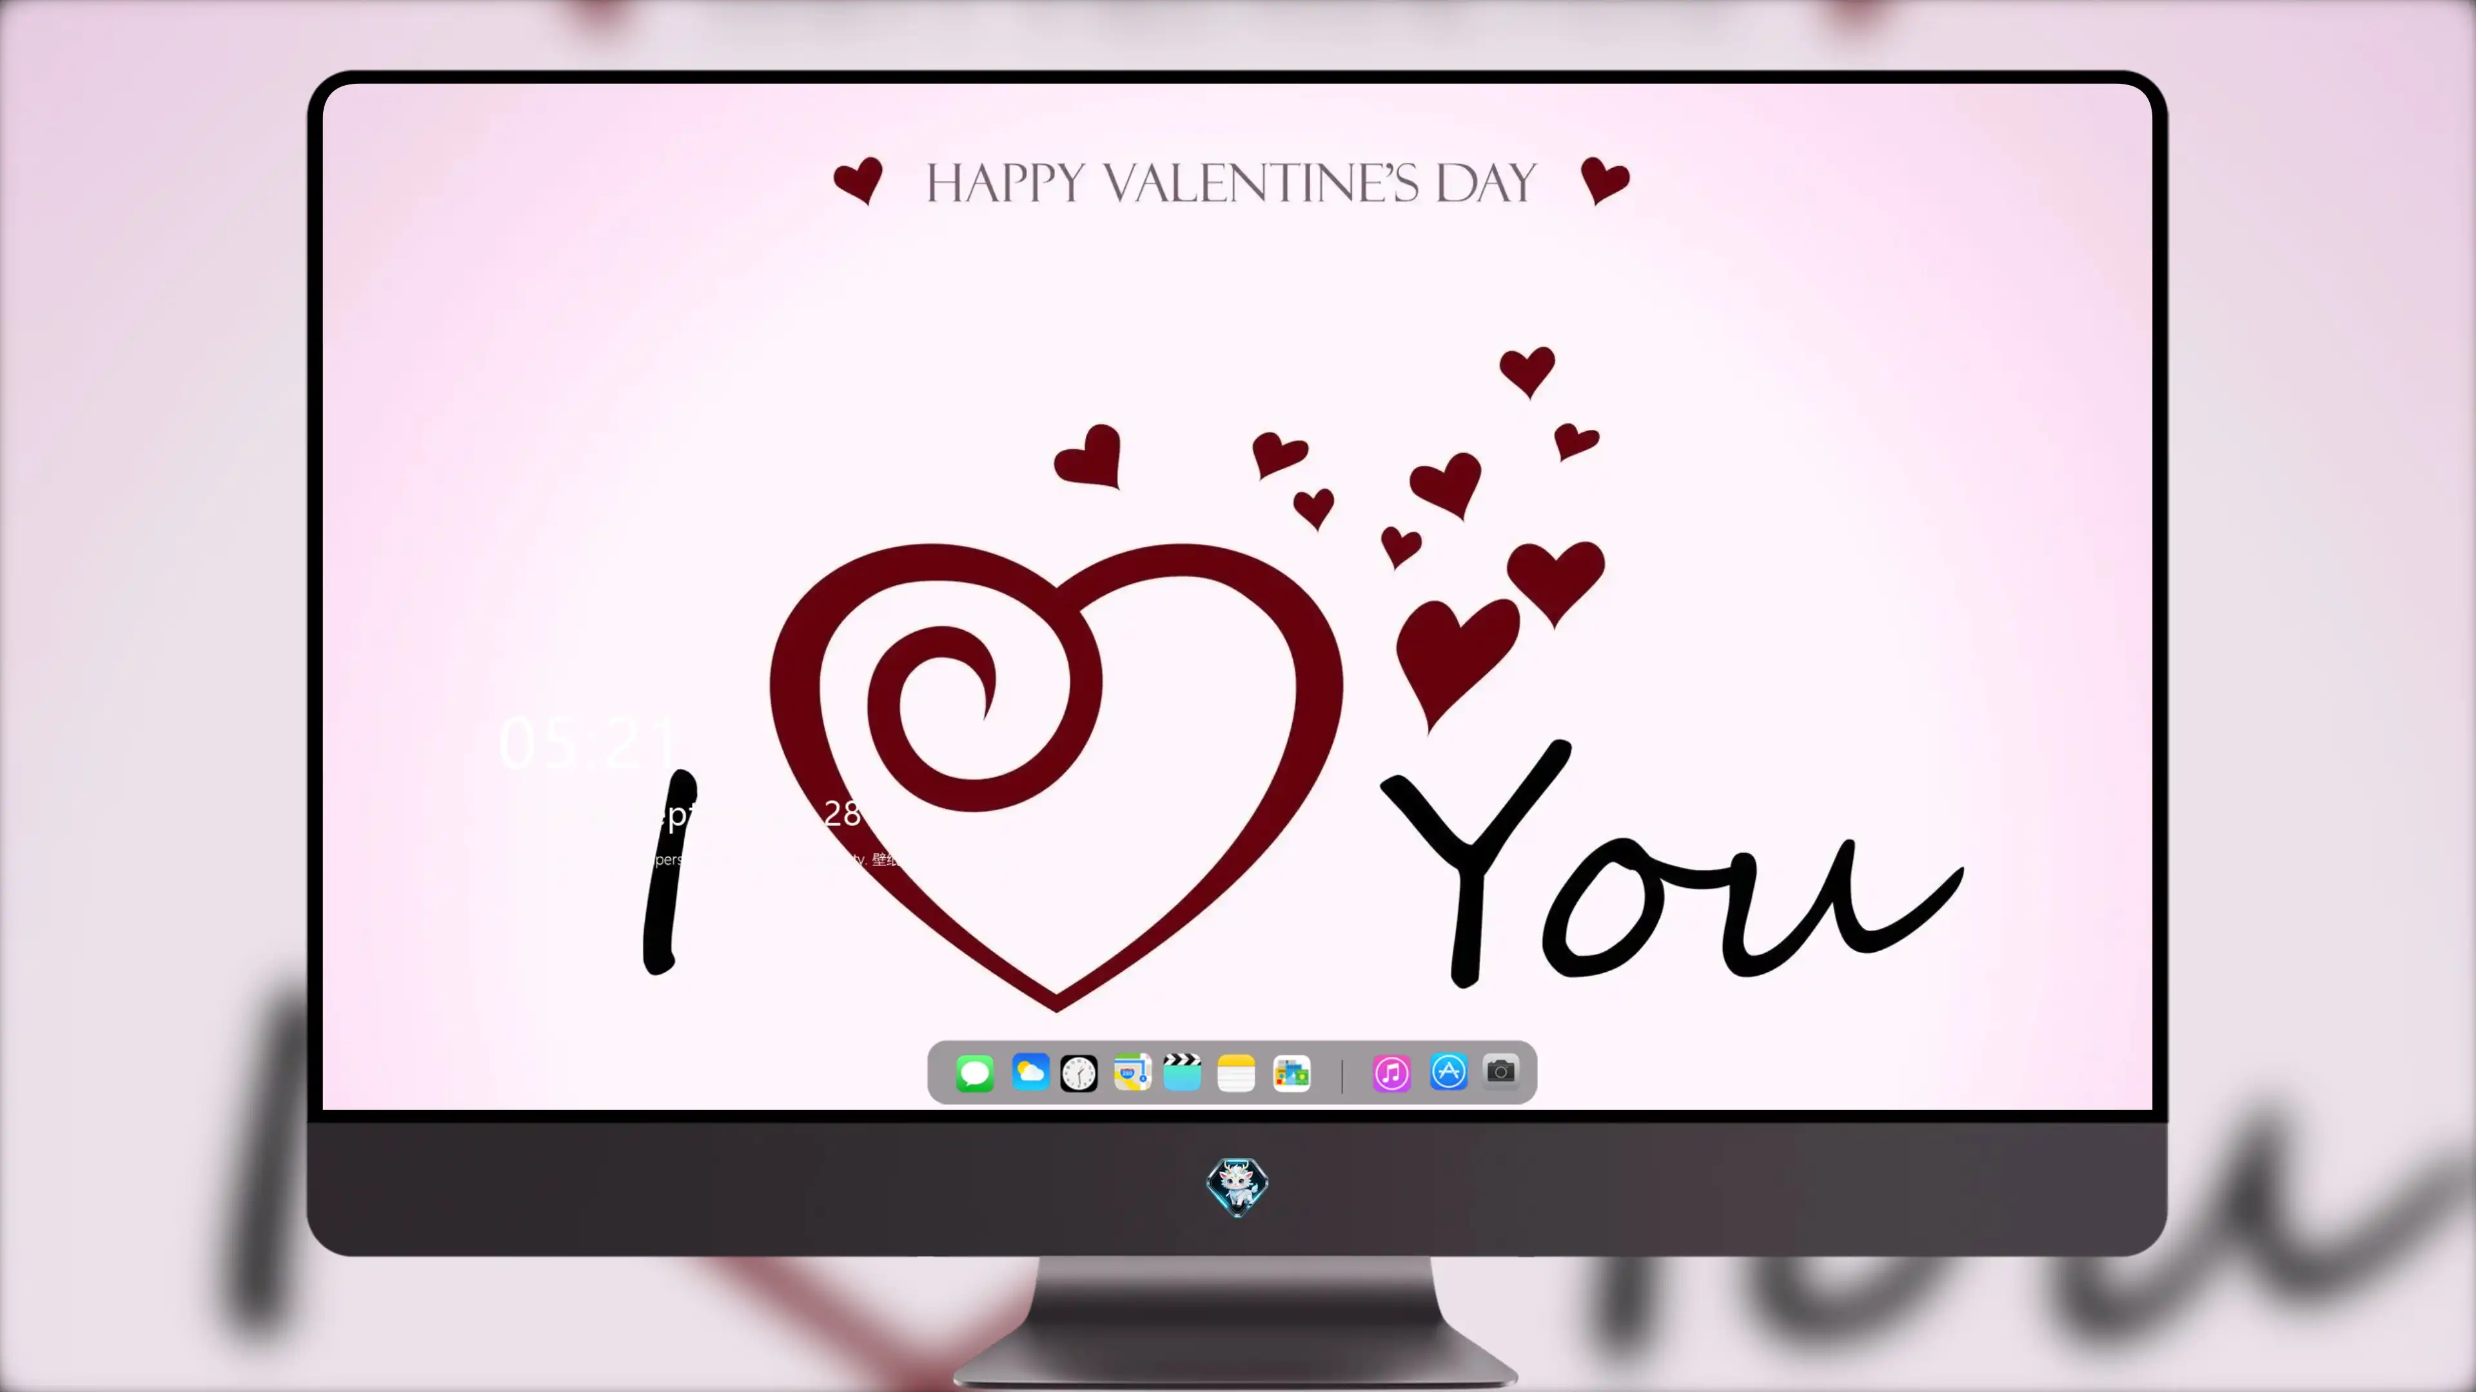Launch the clapperboard Videos app
2476x1392 pixels.
point(1183,1072)
